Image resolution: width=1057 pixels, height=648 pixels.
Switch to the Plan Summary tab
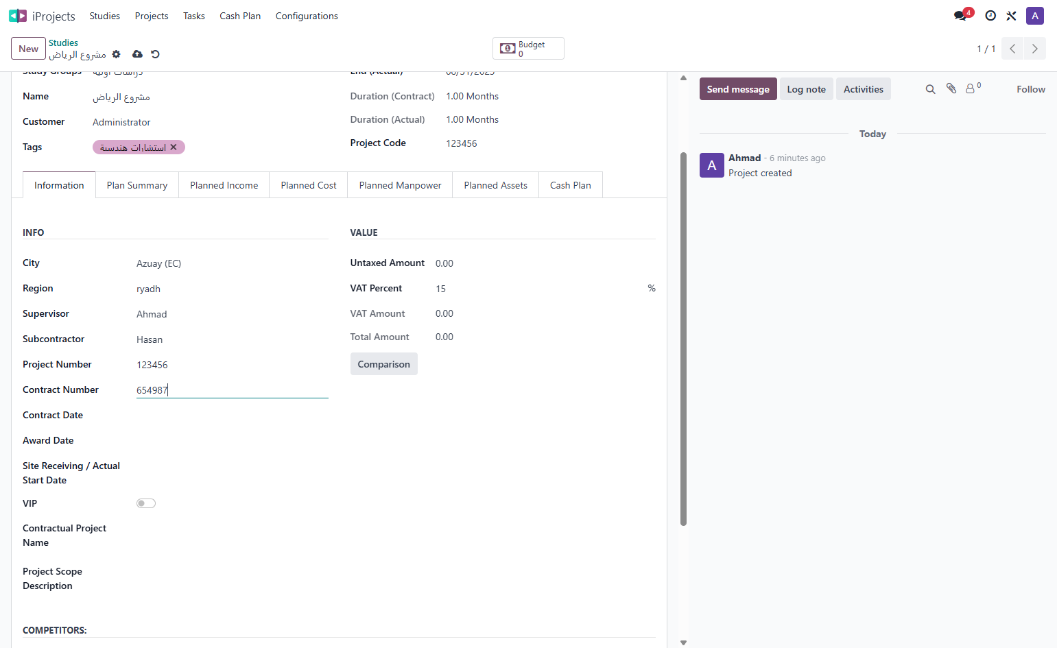[137, 185]
